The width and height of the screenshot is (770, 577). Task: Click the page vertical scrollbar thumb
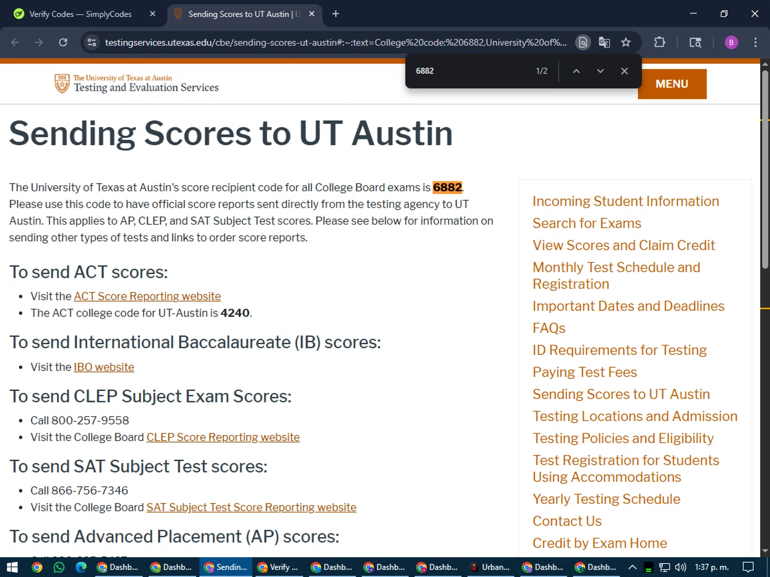coord(765,169)
